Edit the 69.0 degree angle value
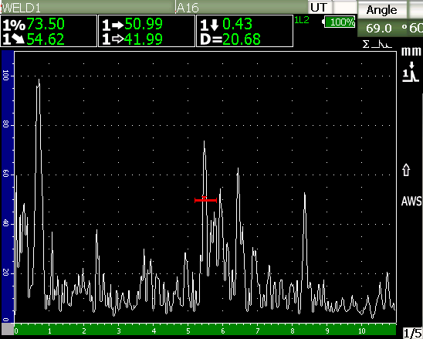 point(382,28)
